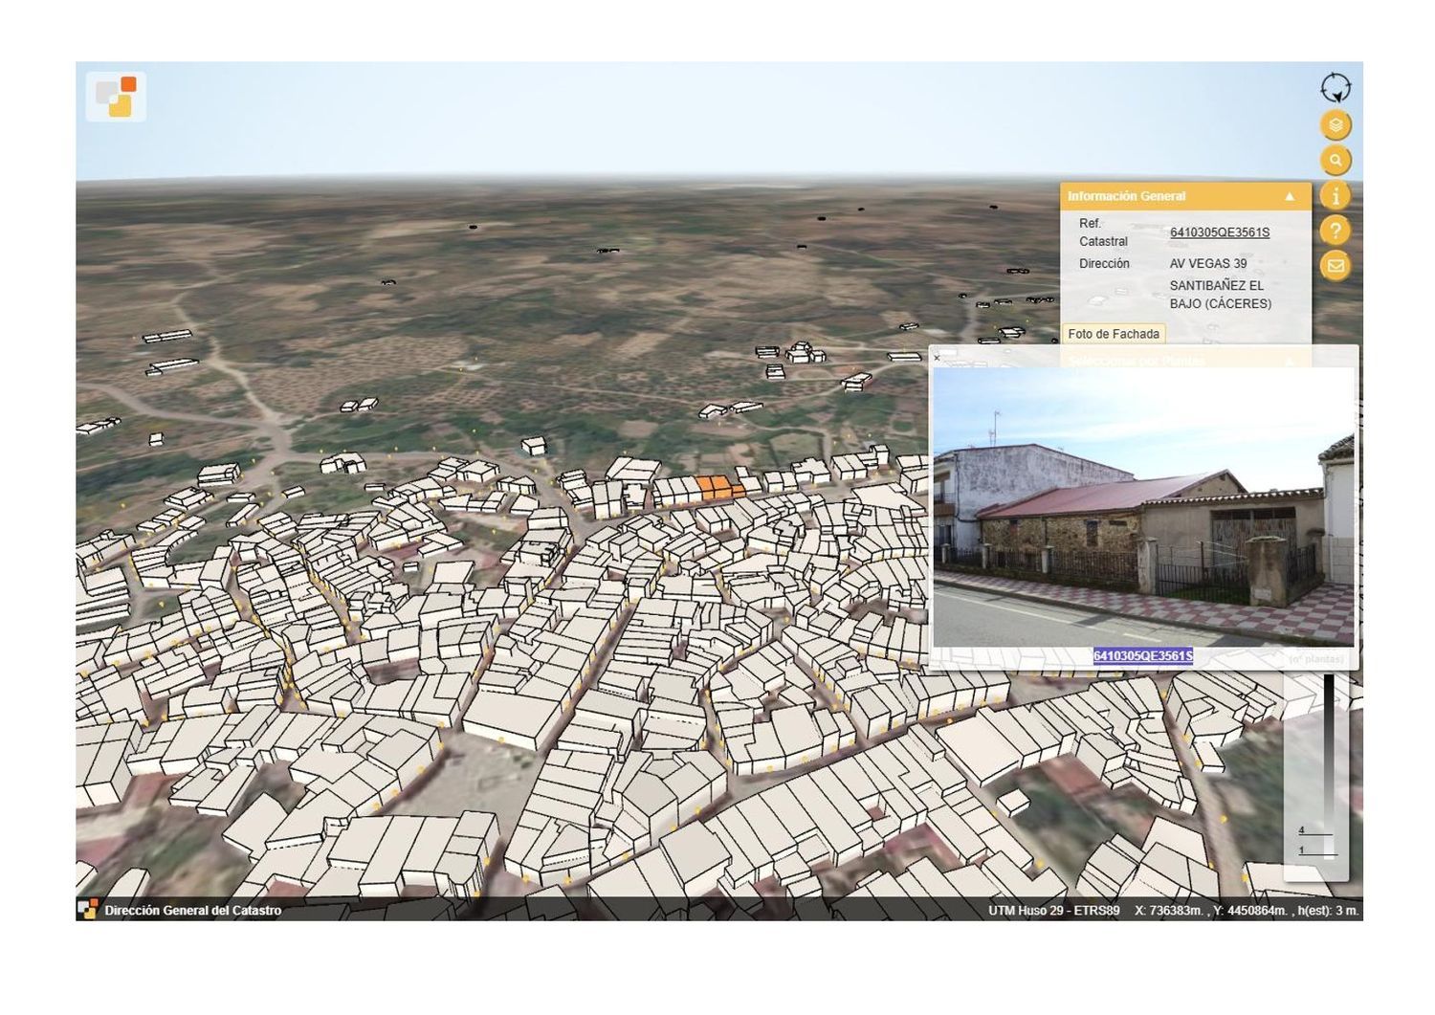Click the 'AV VEGAS 39' address text

[1208, 264]
